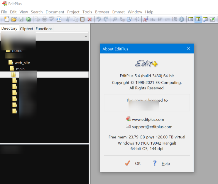Select the highlighted folder under main

coord(44,75)
